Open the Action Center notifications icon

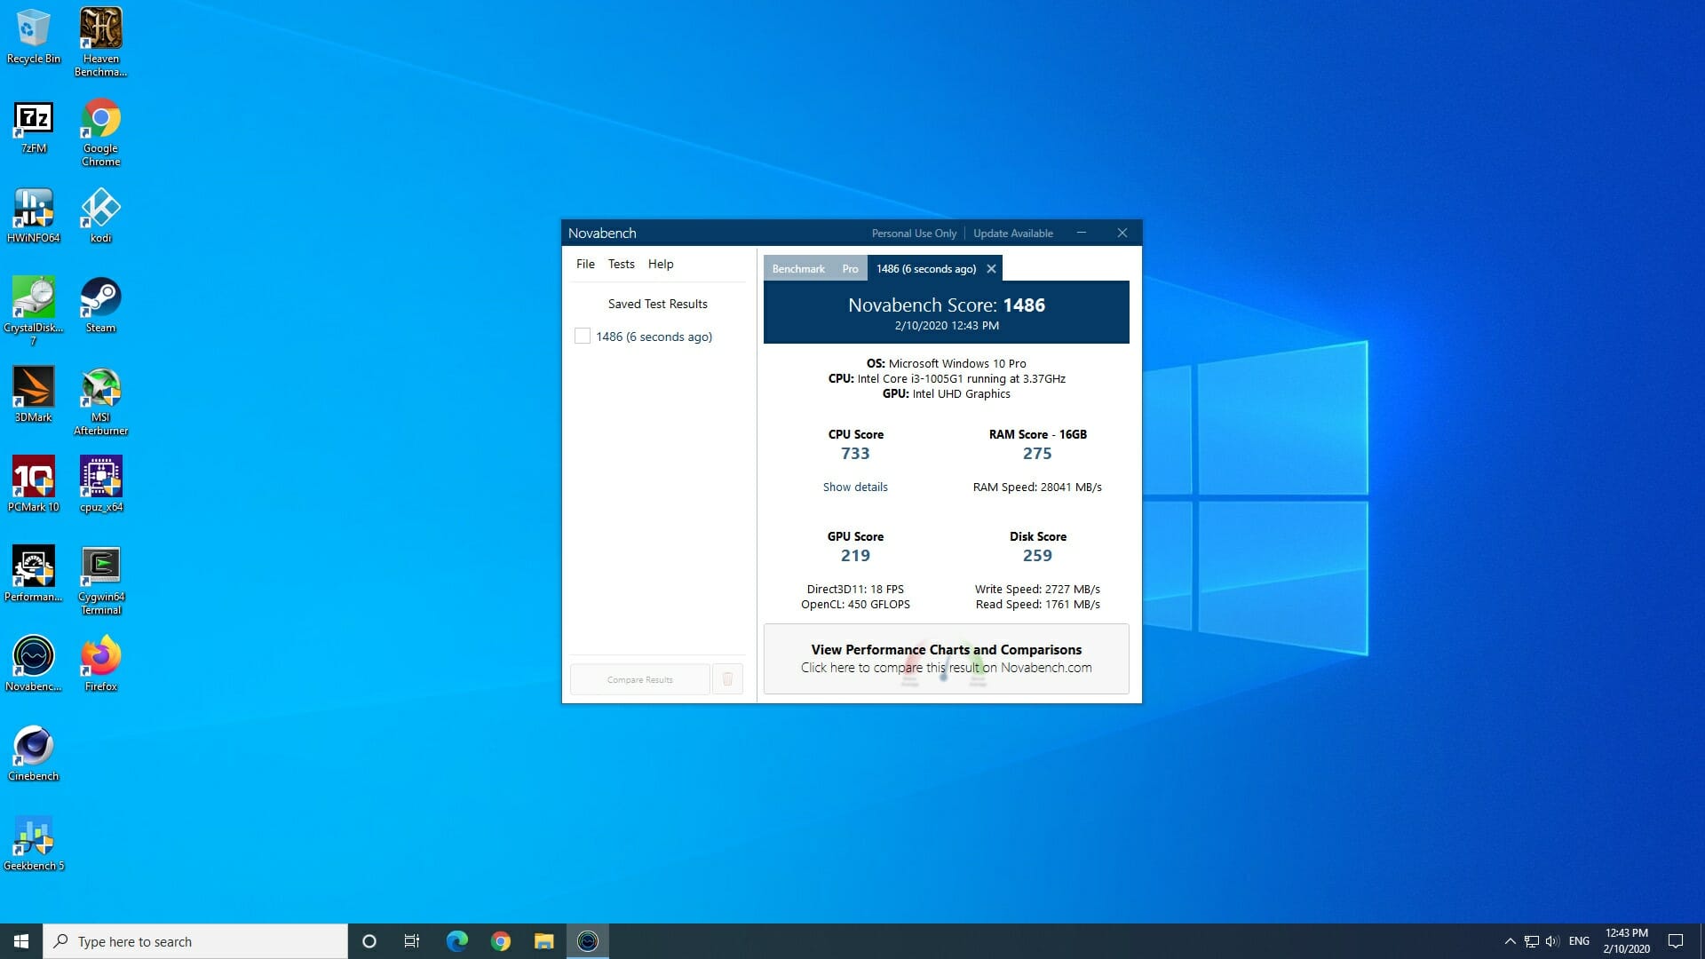(1676, 941)
